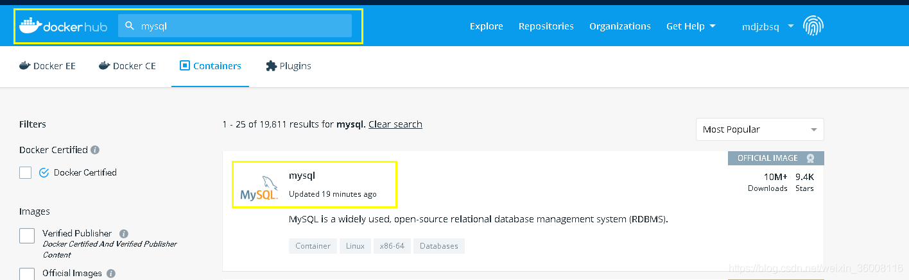Image resolution: width=909 pixels, height=280 pixels.
Task: Open Organizations in top navigation
Action: pyautogui.click(x=620, y=26)
